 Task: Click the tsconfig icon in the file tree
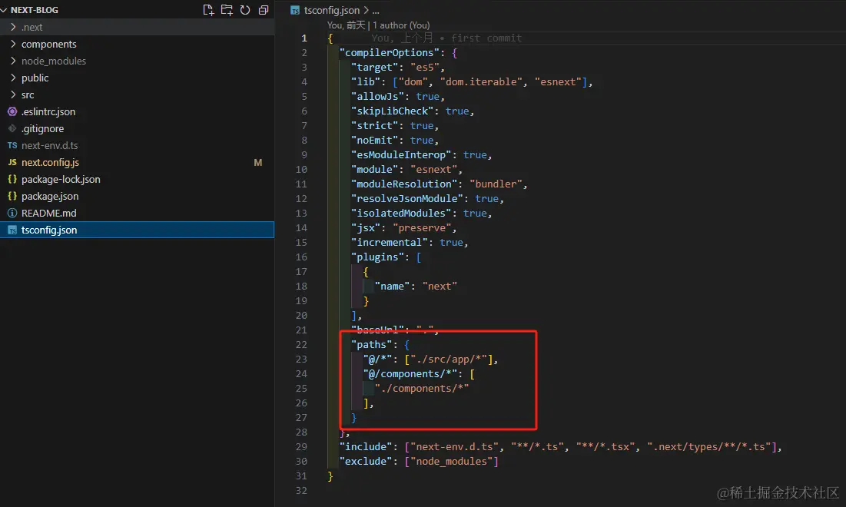[x=12, y=230]
